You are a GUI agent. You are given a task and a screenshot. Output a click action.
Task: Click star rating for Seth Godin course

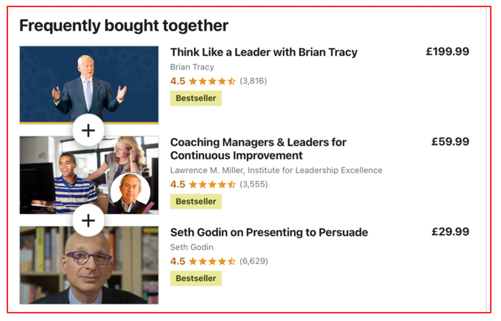point(212,261)
